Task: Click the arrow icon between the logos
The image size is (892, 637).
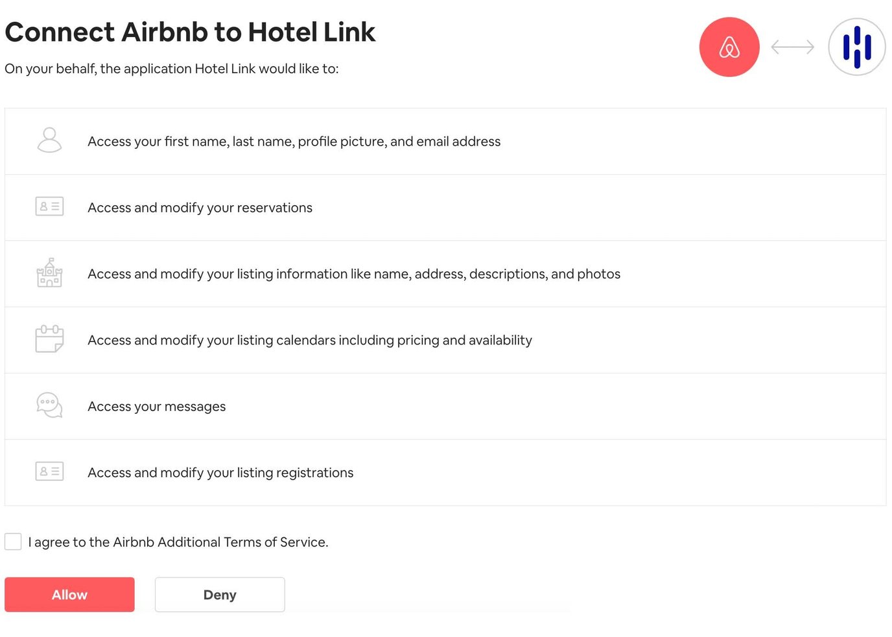Action: click(792, 47)
